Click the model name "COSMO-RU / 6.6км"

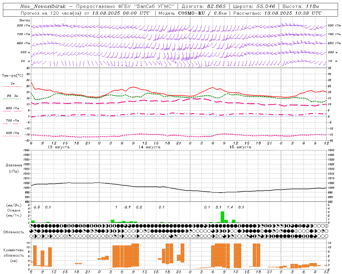(203, 13)
